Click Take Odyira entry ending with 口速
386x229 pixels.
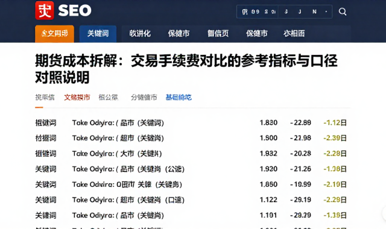(x=128, y=200)
